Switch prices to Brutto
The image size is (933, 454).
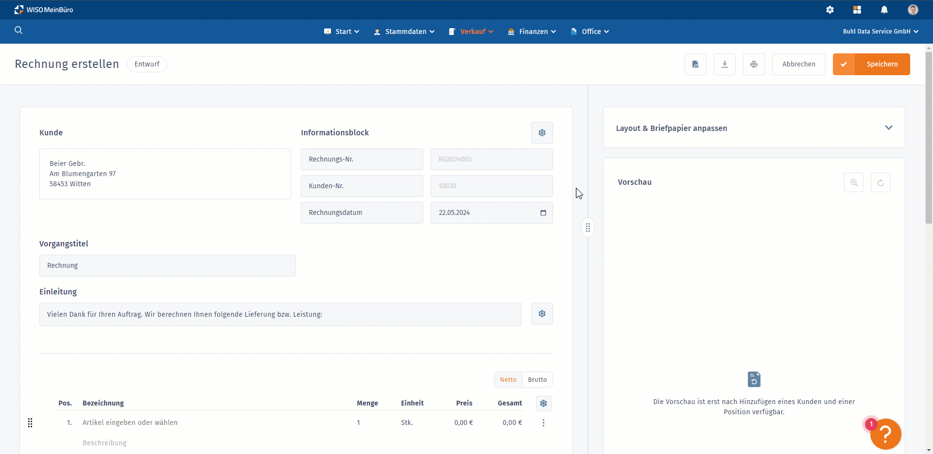537,380
